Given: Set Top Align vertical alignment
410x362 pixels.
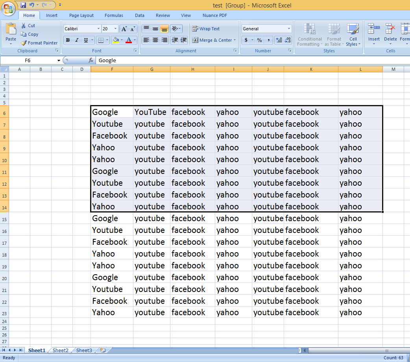Looking at the screenshot, I should click(x=146, y=28).
